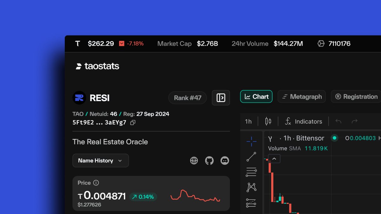Click the chart undo arrow
Image resolution: width=381 pixels, height=214 pixels.
(338, 121)
